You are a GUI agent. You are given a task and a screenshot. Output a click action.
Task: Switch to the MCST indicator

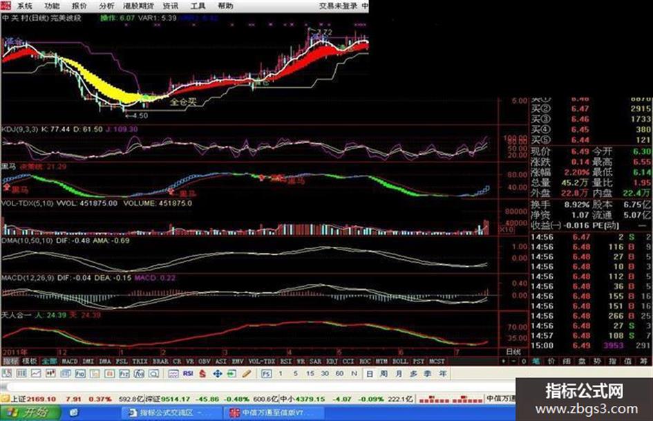pyautogui.click(x=437, y=362)
